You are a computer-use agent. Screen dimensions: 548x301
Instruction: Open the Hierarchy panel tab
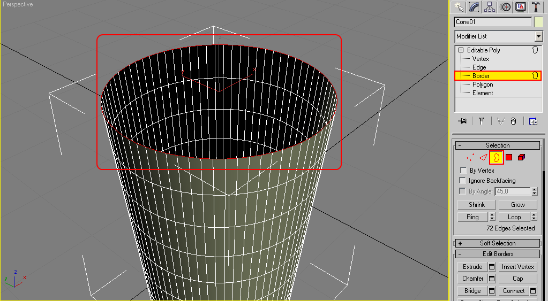coord(490,7)
